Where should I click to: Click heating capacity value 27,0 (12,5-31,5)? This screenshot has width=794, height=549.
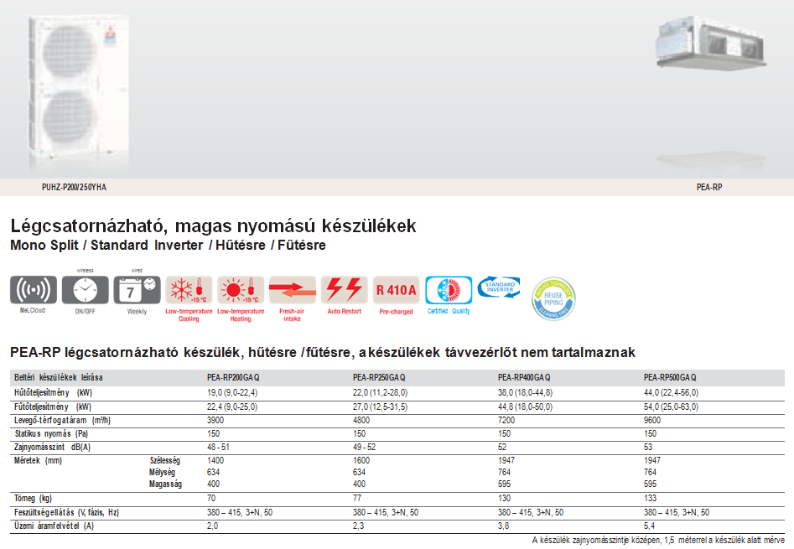[x=381, y=407]
